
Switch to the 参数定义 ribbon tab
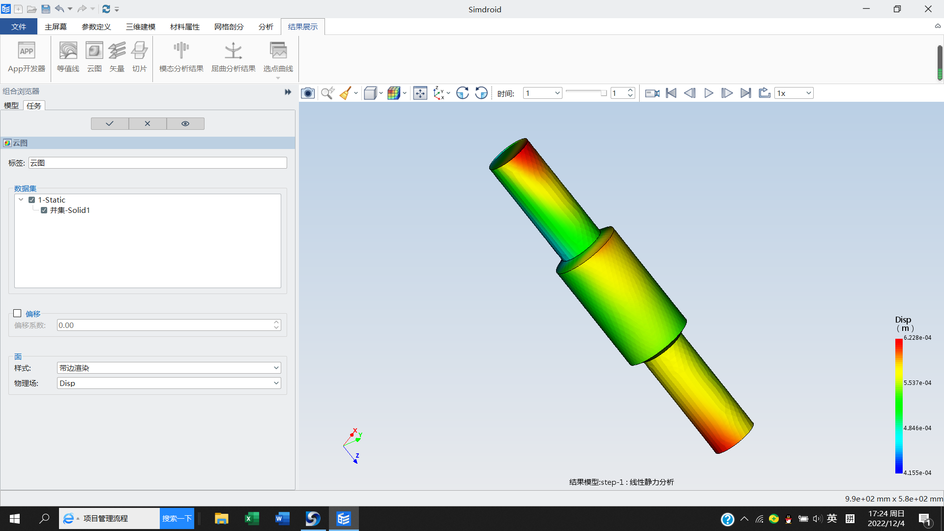click(96, 27)
